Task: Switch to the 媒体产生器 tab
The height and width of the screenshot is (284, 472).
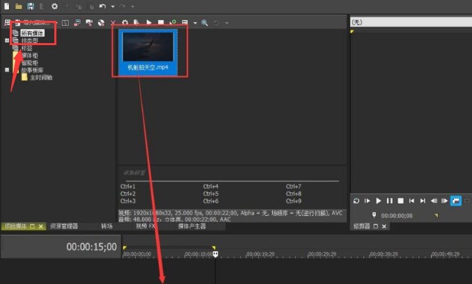Action: click(191, 226)
